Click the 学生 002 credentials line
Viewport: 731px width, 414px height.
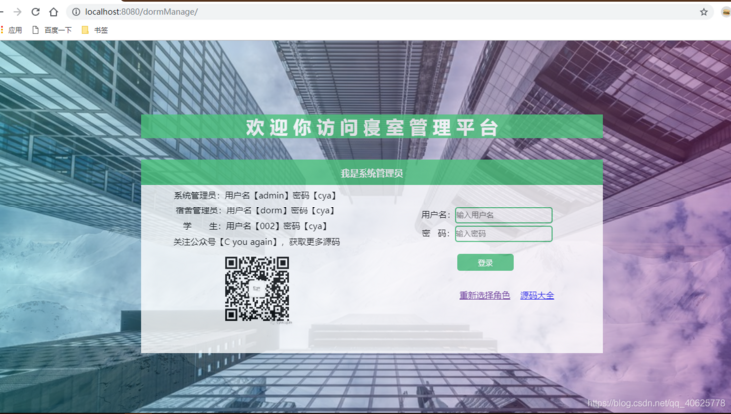tap(255, 226)
